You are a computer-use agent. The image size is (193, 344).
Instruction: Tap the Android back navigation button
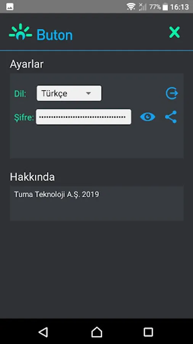coord(43,332)
